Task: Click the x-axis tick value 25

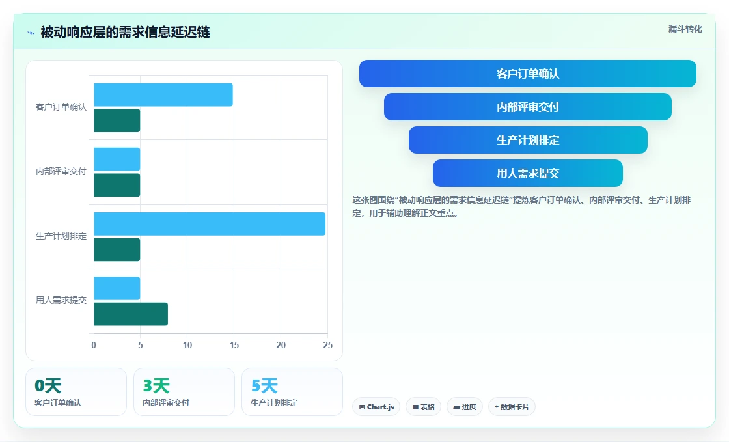Action: [328, 345]
